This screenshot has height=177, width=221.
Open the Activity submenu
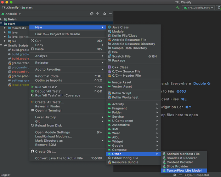(118, 104)
